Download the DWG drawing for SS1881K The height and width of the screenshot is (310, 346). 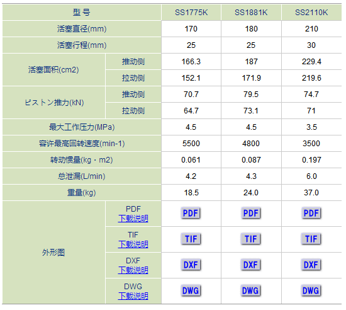tap(251, 290)
